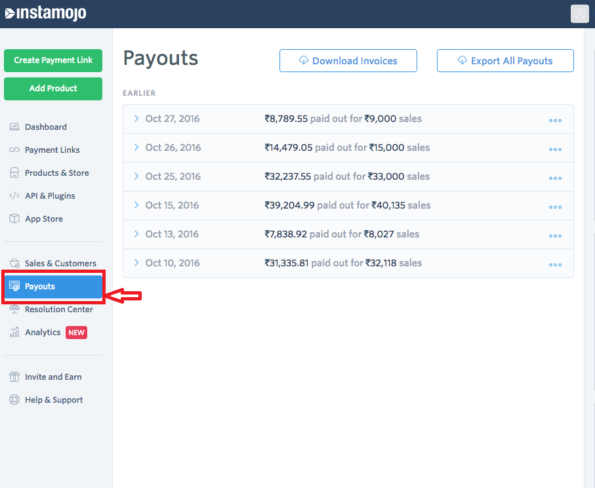Click the 'Oct 10, 2016' date text

click(173, 262)
